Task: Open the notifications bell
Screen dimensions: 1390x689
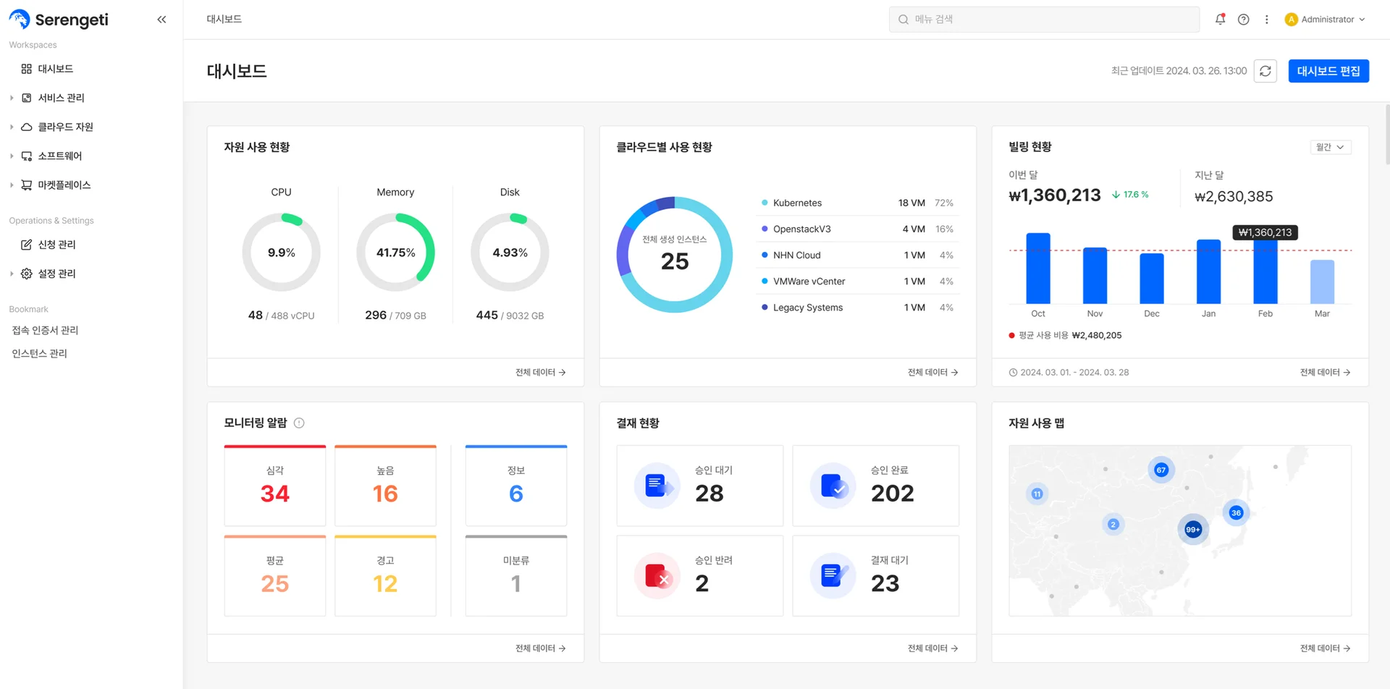Action: point(1220,20)
